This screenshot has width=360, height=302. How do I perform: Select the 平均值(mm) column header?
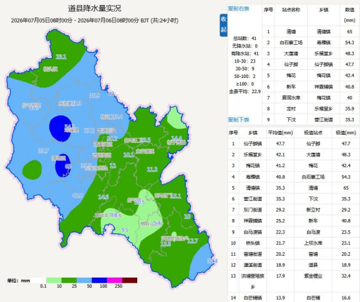280,133
